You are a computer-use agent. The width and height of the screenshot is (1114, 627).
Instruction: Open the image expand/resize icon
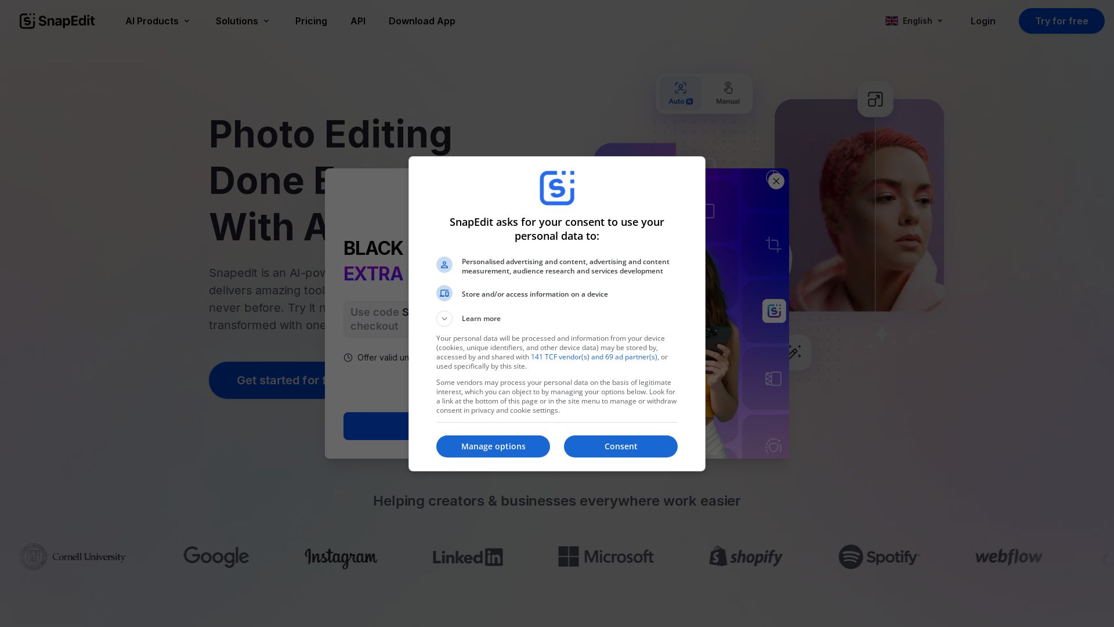click(x=875, y=99)
